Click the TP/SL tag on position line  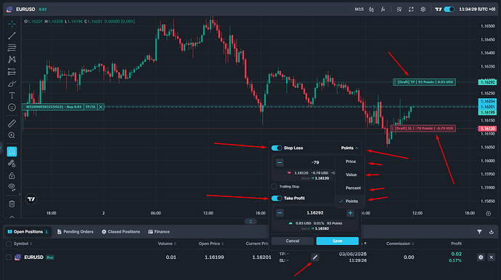click(91, 107)
